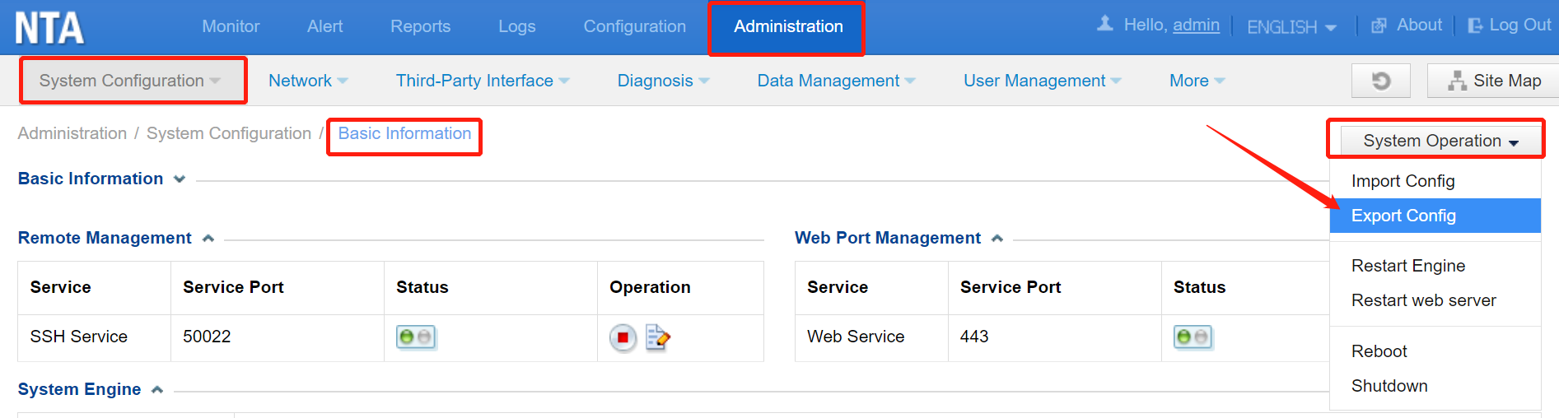
Task: Click the About window icon
Action: (1378, 26)
